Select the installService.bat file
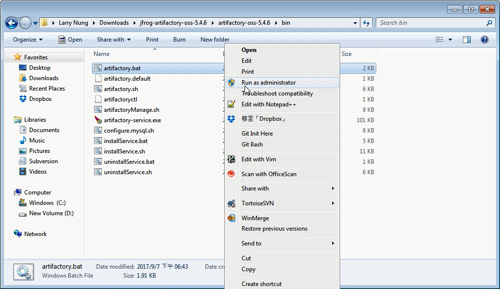 point(126,141)
